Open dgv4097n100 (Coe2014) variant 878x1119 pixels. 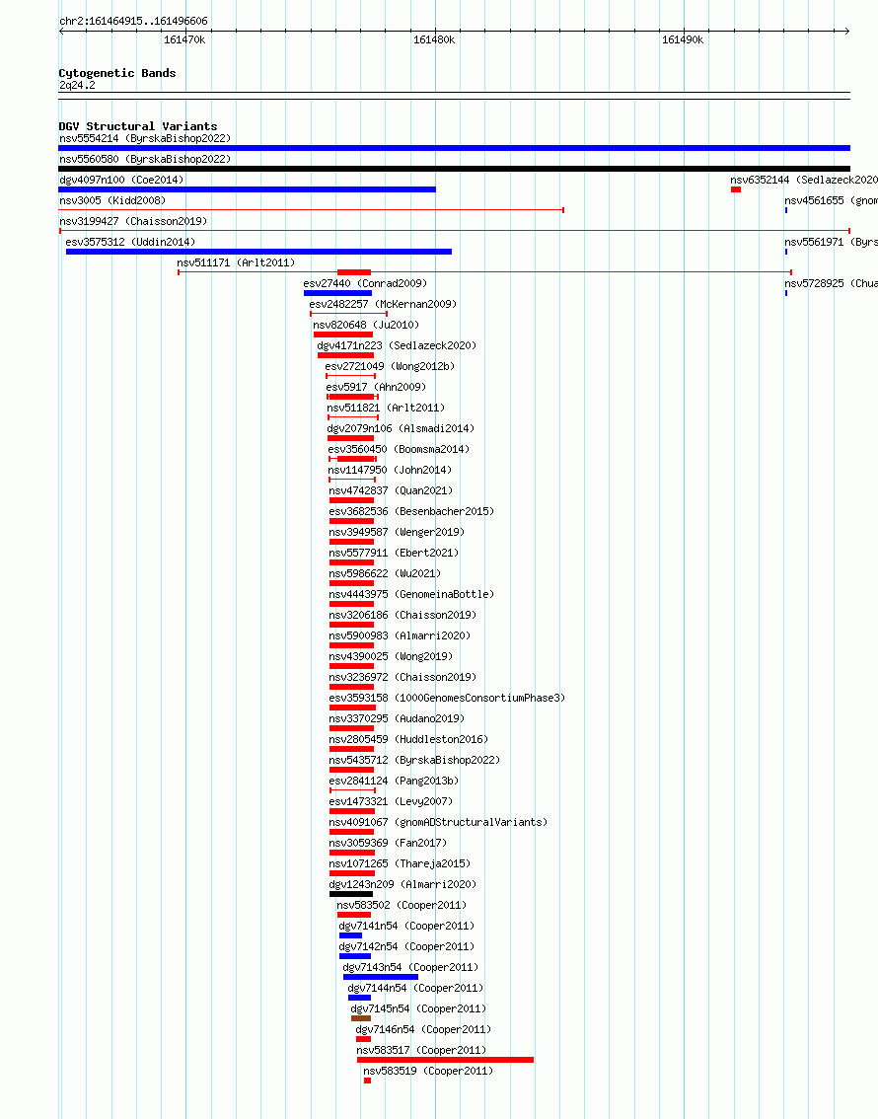(121, 180)
